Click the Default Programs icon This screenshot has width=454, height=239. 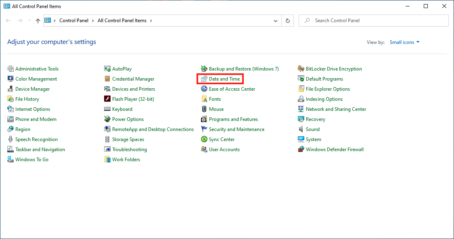coord(301,79)
